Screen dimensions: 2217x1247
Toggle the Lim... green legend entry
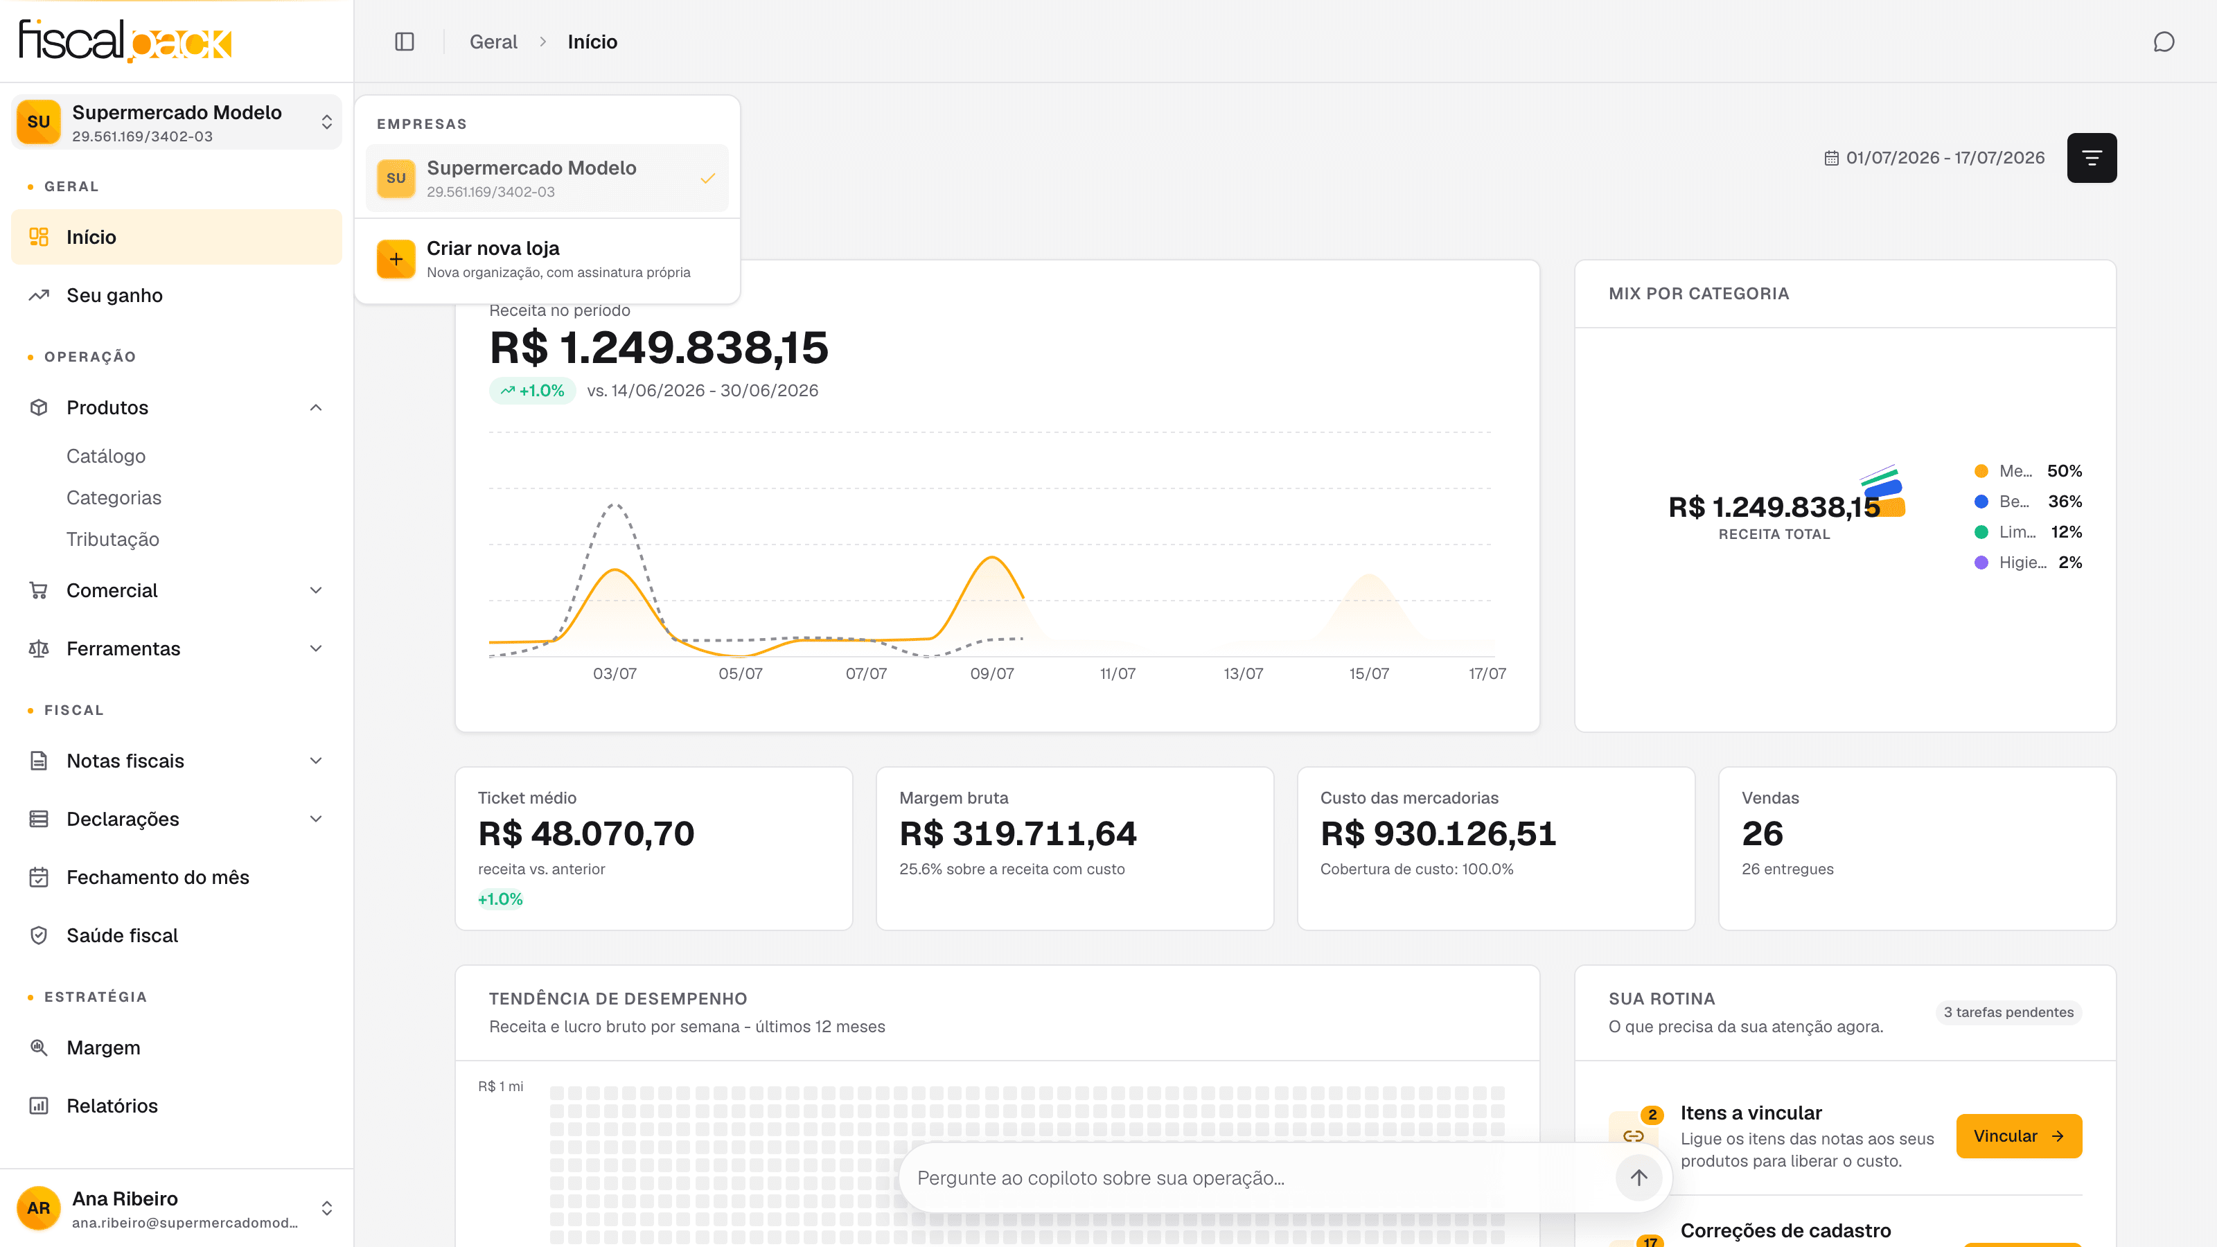click(x=2028, y=532)
